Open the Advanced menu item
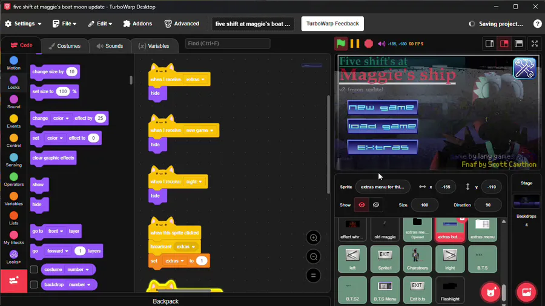The width and height of the screenshot is (545, 306). tap(182, 24)
